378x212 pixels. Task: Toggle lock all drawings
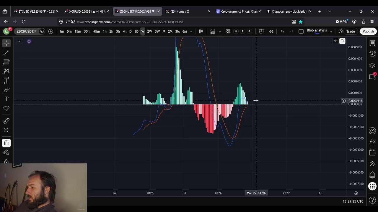point(6,161)
